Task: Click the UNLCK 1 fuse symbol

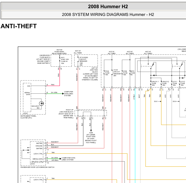Action: (151, 83)
